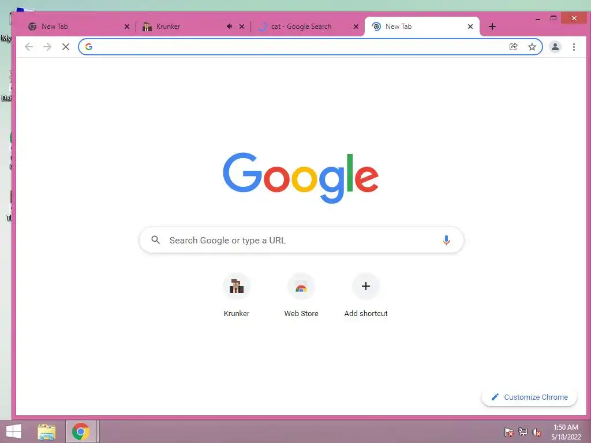
Task: Stop loading the page with the X button
Action: pos(66,47)
